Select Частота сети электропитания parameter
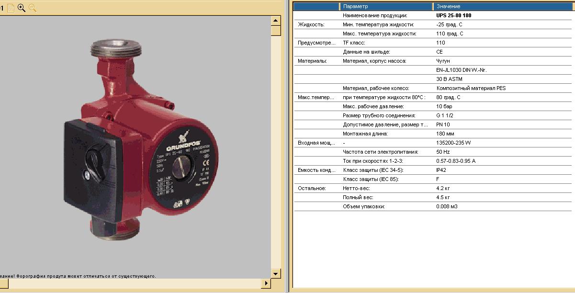The width and height of the screenshot is (575, 293). 380,152
